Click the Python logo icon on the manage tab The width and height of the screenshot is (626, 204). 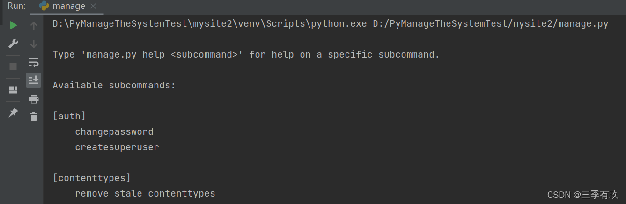44,6
